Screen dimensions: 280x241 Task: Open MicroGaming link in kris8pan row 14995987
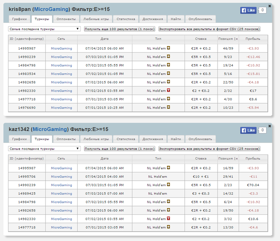[x=62, y=48]
